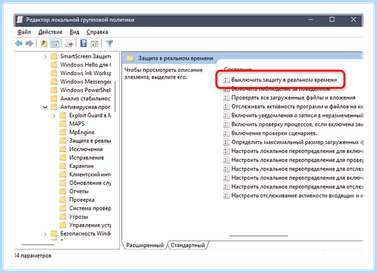Close the Group Policy Editor window

(353, 19)
